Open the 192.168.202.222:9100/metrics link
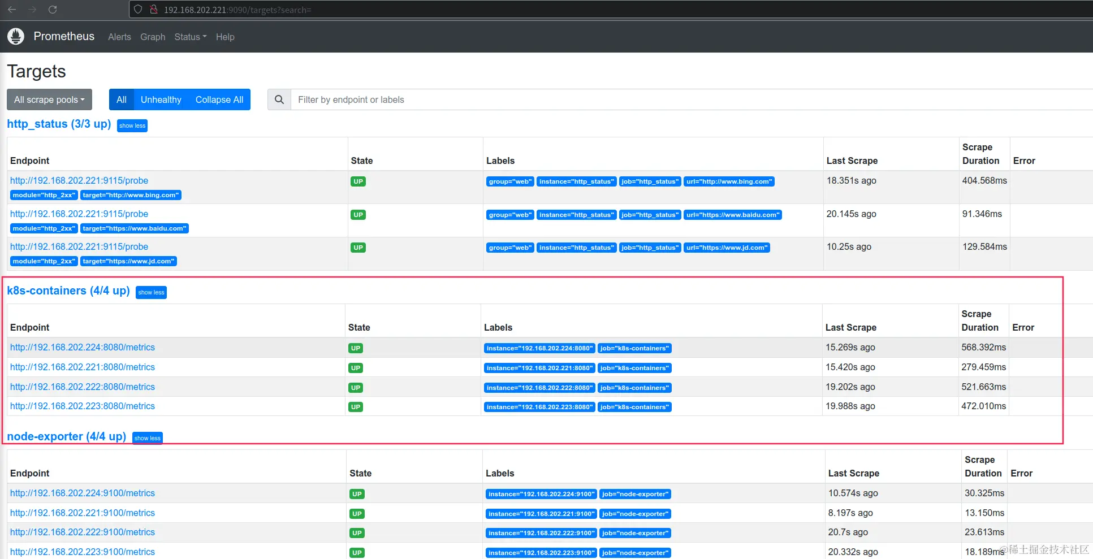Viewport: 1093px width, 559px height. pos(83,532)
